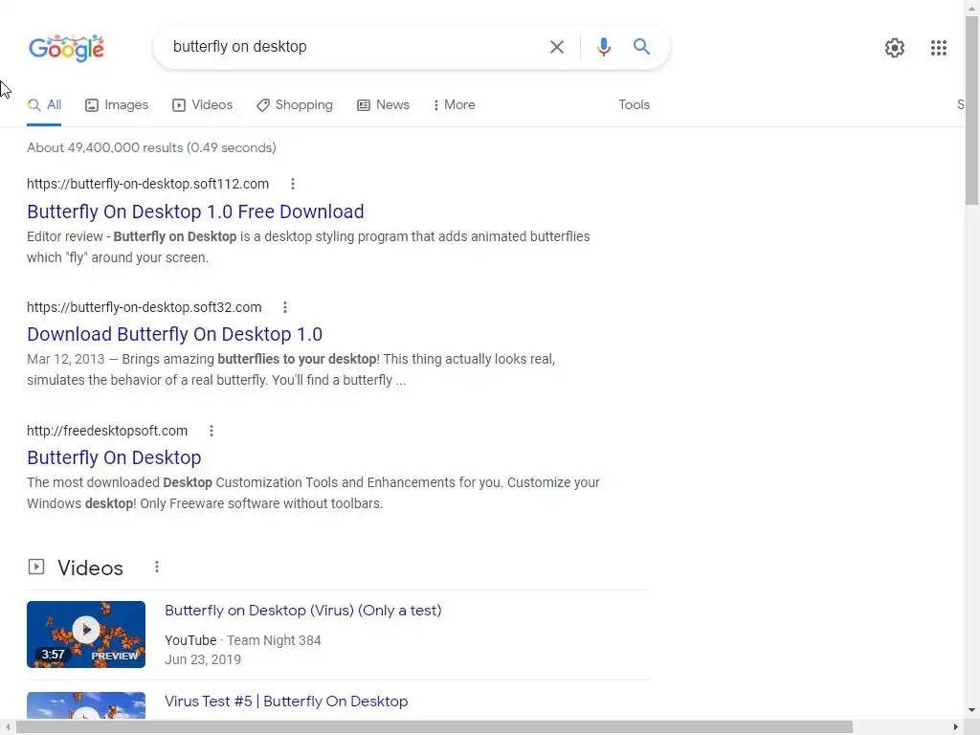Click the Videos section play icon
980x735 pixels.
tap(36, 567)
